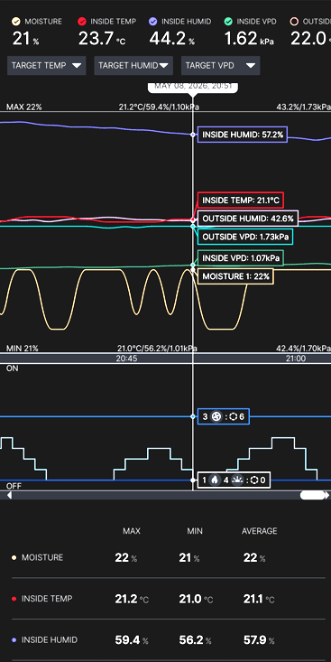Click the ON label of device chart
Viewport: 331px width, 662px height.
(13, 368)
